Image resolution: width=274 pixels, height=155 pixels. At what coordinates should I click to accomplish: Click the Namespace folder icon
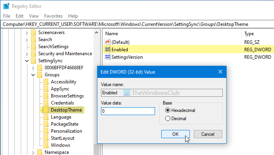[x=40, y=152]
